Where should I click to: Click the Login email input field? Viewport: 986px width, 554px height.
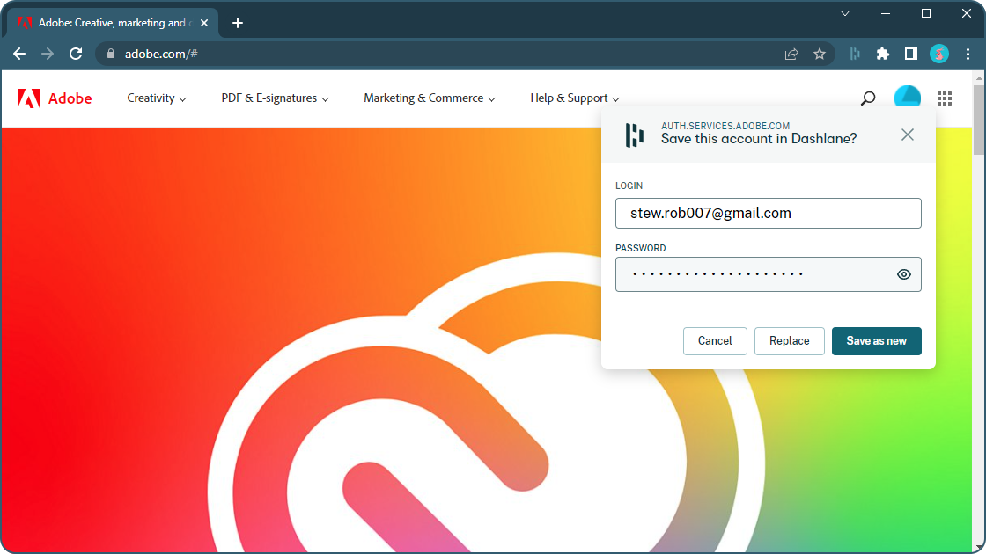769,214
